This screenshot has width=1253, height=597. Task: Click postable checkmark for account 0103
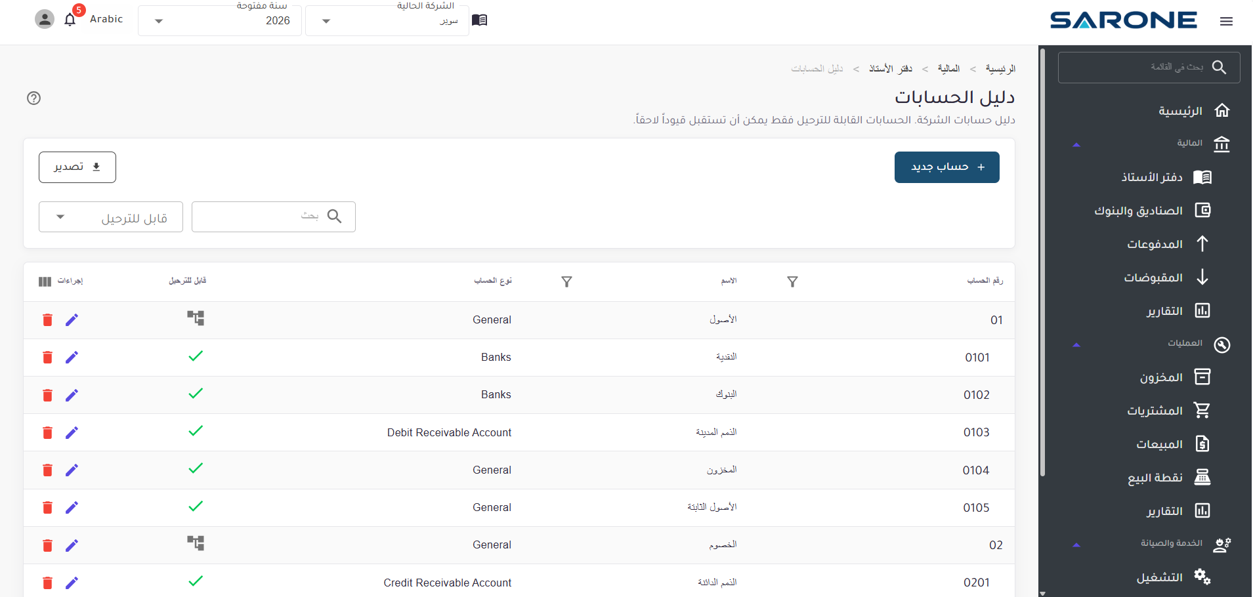196,430
